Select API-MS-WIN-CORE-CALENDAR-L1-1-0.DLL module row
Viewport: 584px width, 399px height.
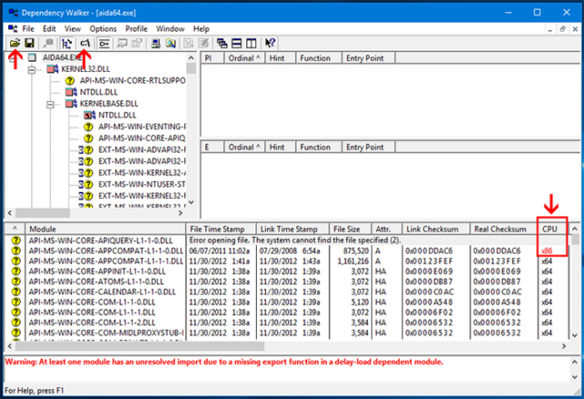(287, 292)
